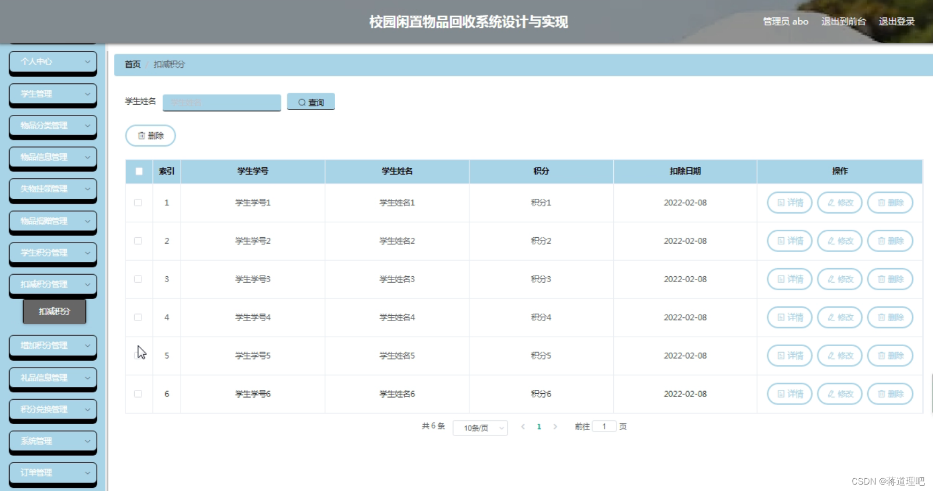Expand the 学生管理 sidebar menu
933x491 pixels.
point(52,95)
